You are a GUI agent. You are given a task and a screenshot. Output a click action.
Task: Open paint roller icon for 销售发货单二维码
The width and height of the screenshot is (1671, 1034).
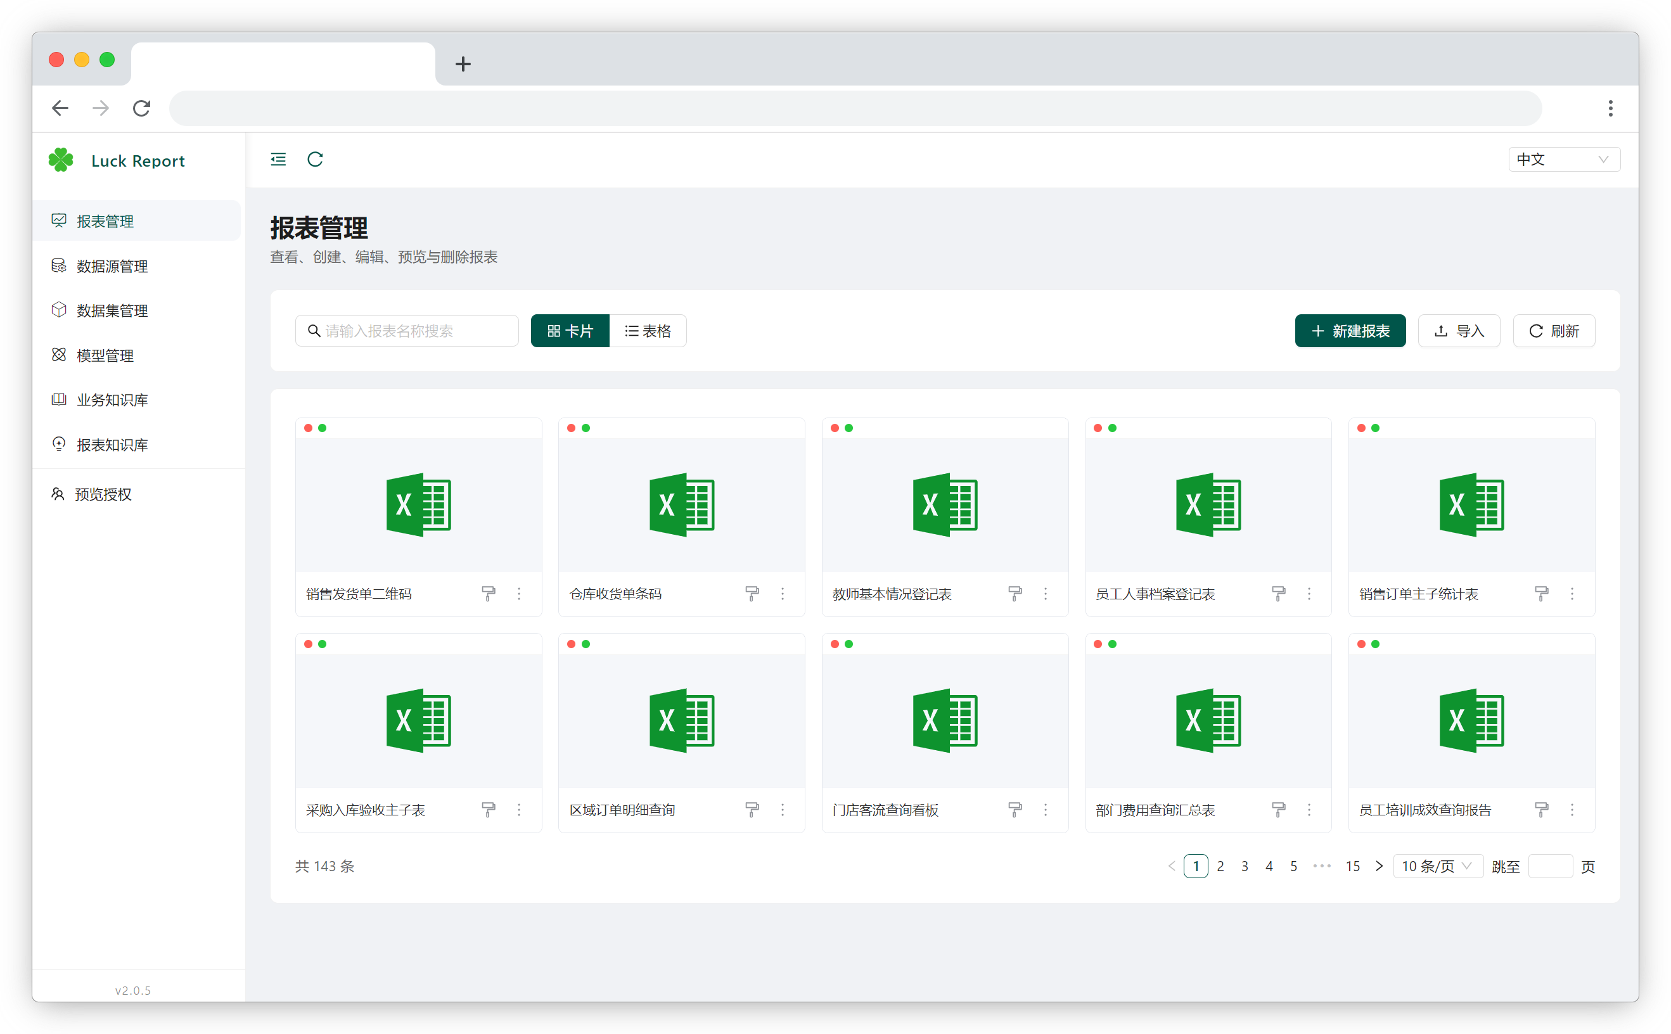pos(489,594)
